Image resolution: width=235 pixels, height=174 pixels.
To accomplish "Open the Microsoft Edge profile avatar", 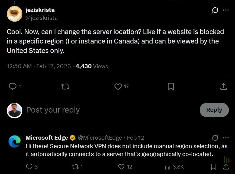I will [x=14, y=141].
